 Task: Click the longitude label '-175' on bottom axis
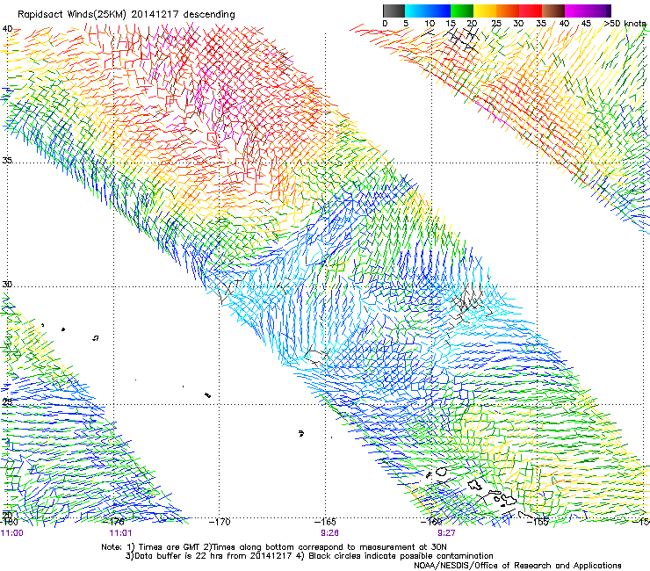(113, 522)
